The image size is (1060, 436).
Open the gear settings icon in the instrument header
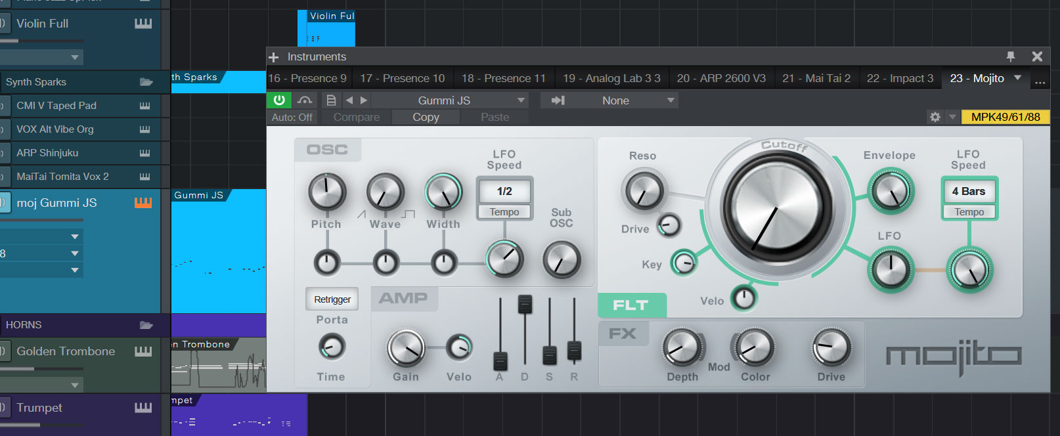935,117
